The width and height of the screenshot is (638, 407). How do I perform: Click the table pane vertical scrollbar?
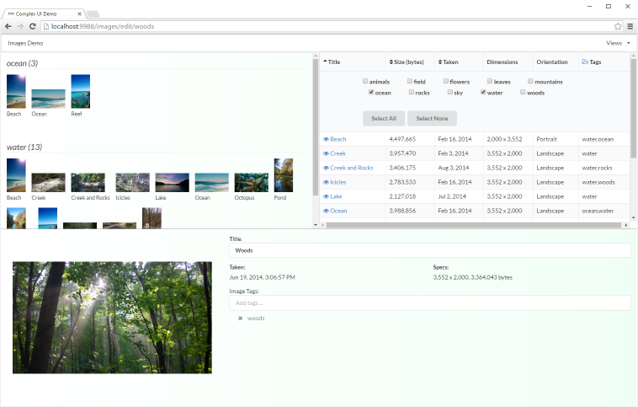tap(633, 109)
